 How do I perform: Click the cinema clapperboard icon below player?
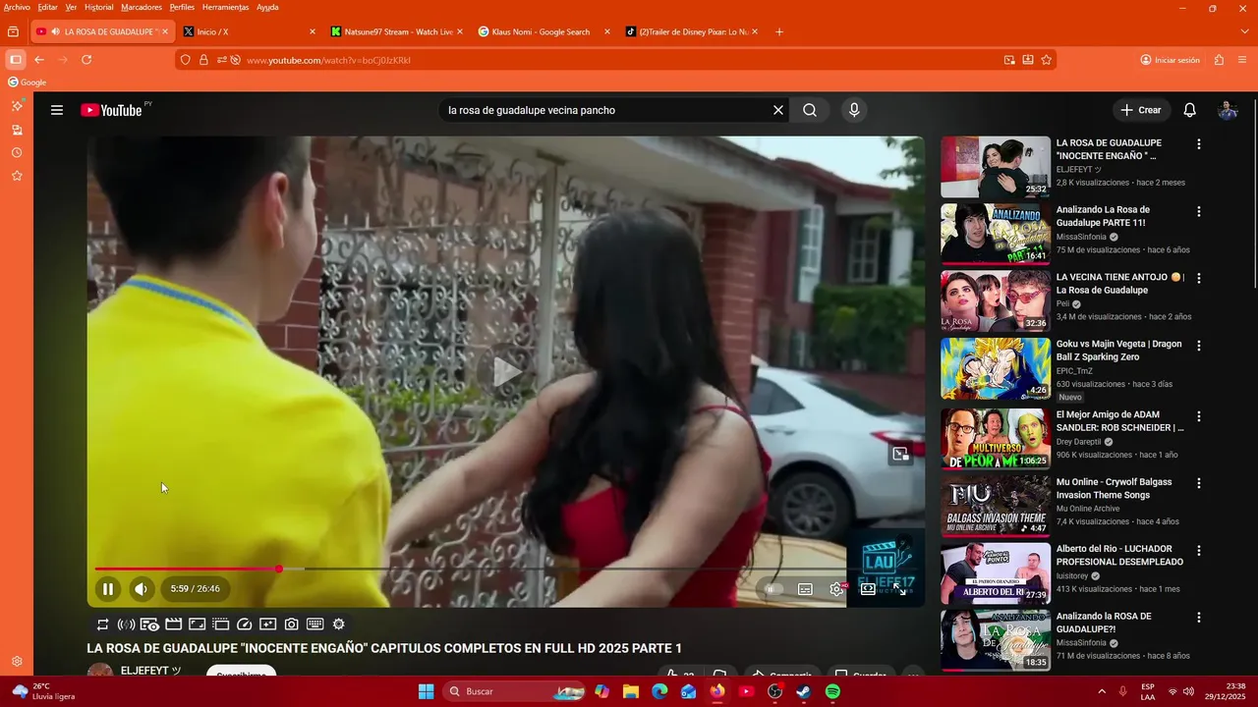point(173,625)
